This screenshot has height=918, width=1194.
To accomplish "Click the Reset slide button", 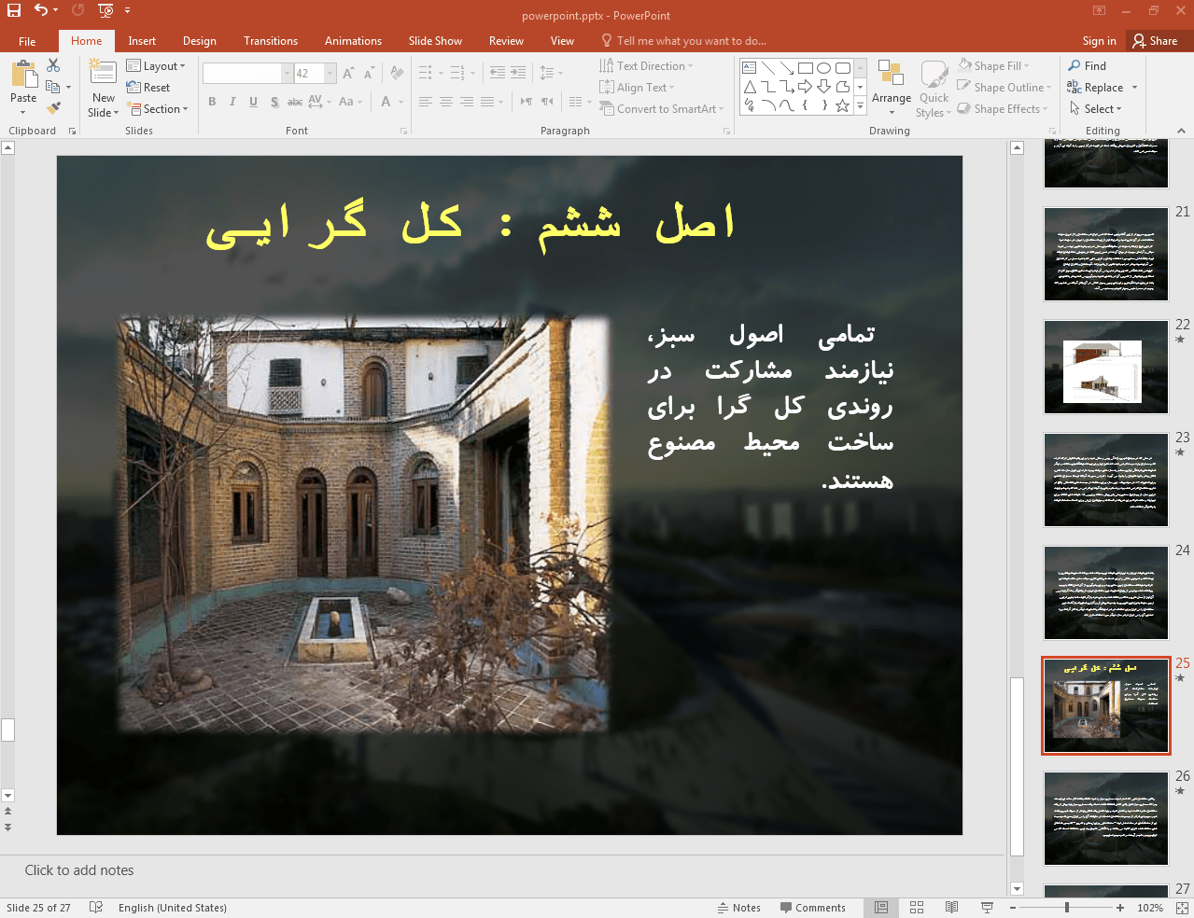I will [x=148, y=88].
